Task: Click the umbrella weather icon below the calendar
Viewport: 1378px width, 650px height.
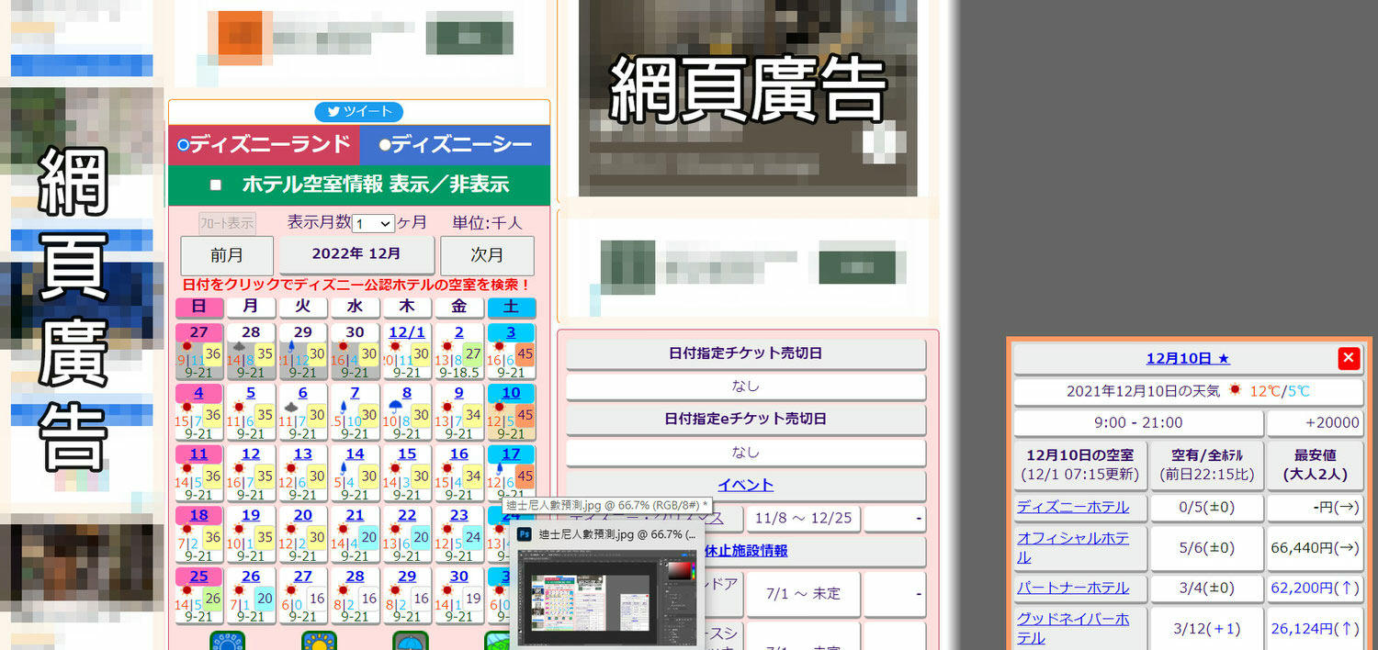Action: 411,643
